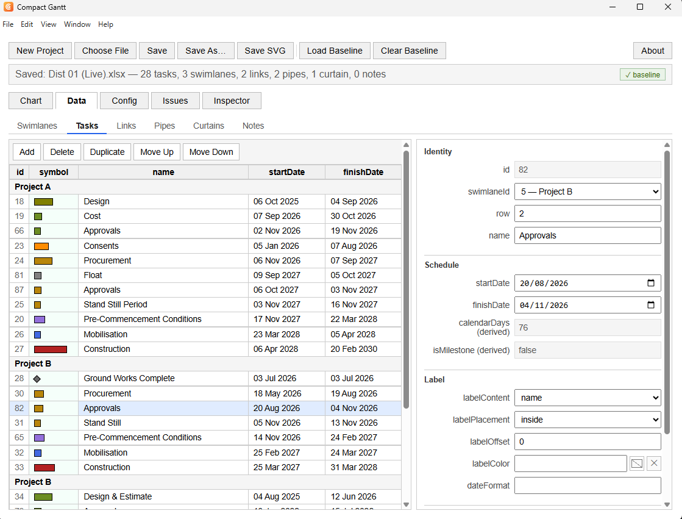
Task: Click the Load Baseline button
Action: [x=335, y=51]
